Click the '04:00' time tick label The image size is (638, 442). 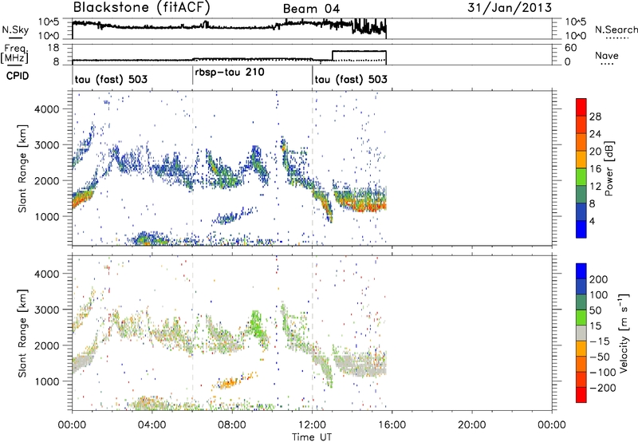[x=152, y=425]
